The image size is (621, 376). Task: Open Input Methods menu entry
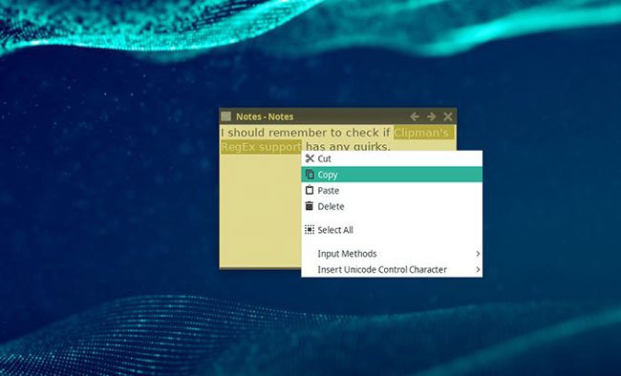392,254
